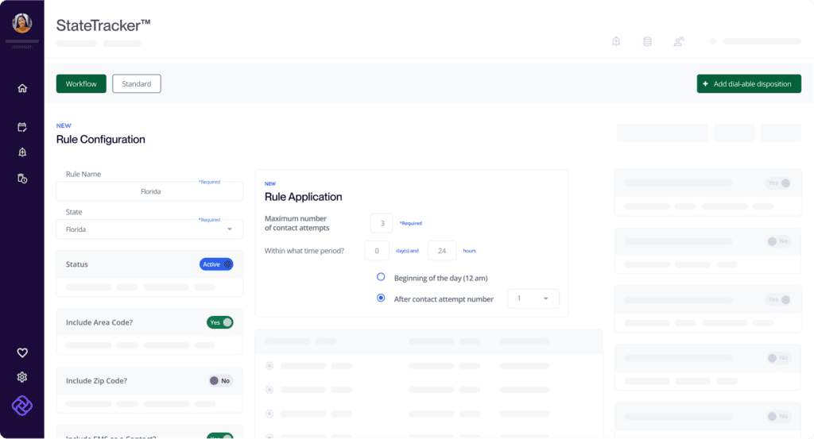Click the maximum contact attempts field
This screenshot has height=439, width=814.
coord(382,223)
